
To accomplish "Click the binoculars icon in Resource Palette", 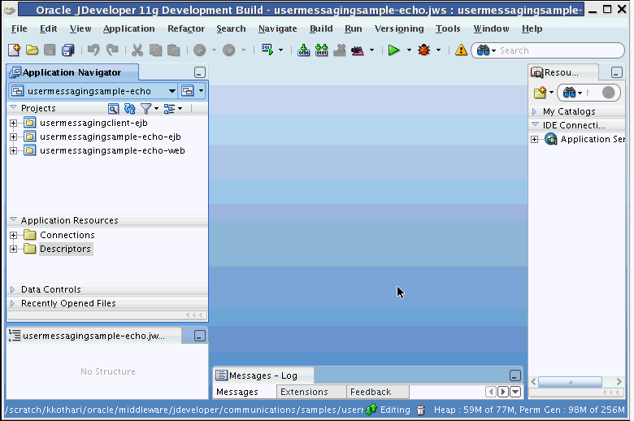I will coord(569,93).
